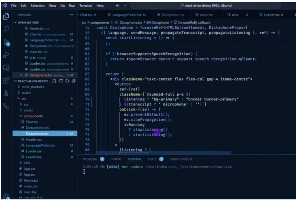Open the Go menu

(62, 5)
